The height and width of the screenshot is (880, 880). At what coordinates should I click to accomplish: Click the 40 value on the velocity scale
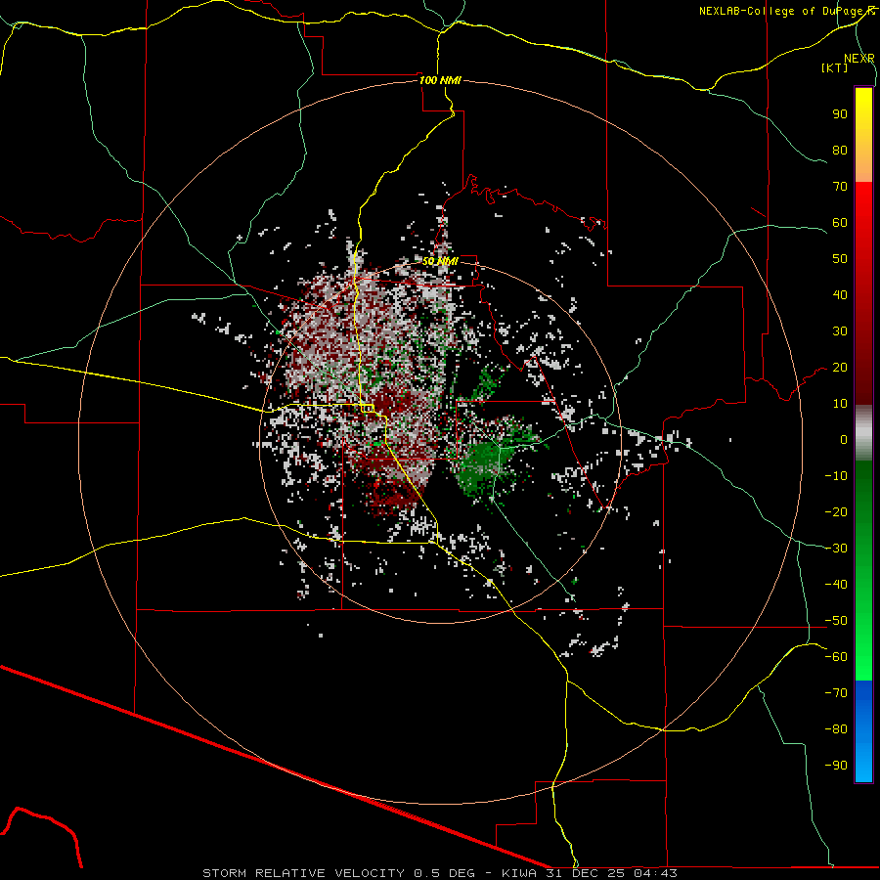(840, 295)
